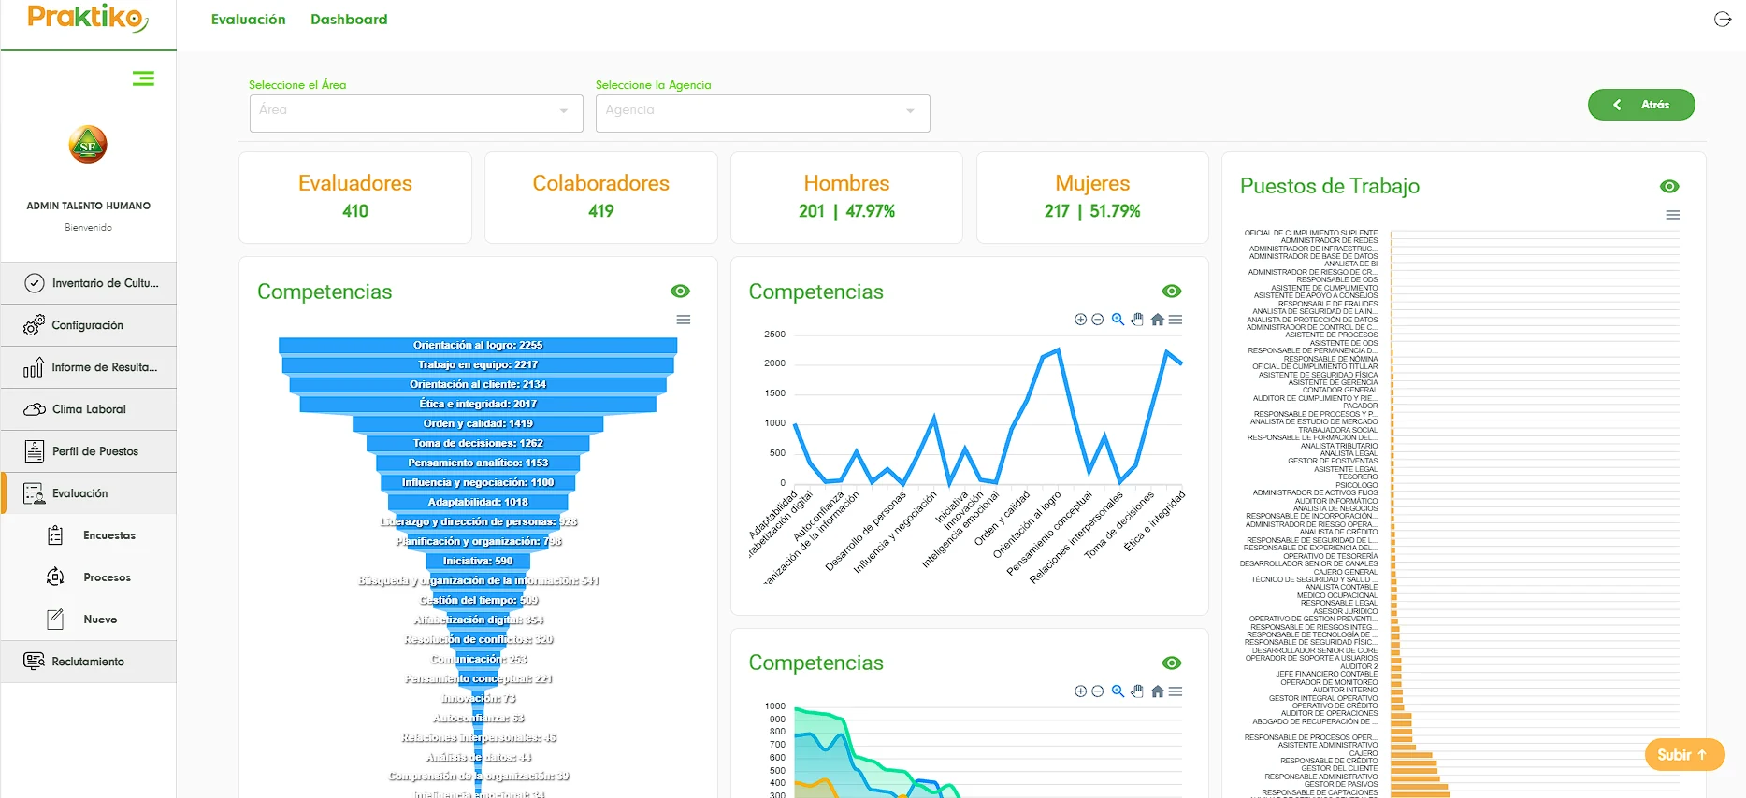Open Configuración in the sidebar

(x=89, y=325)
